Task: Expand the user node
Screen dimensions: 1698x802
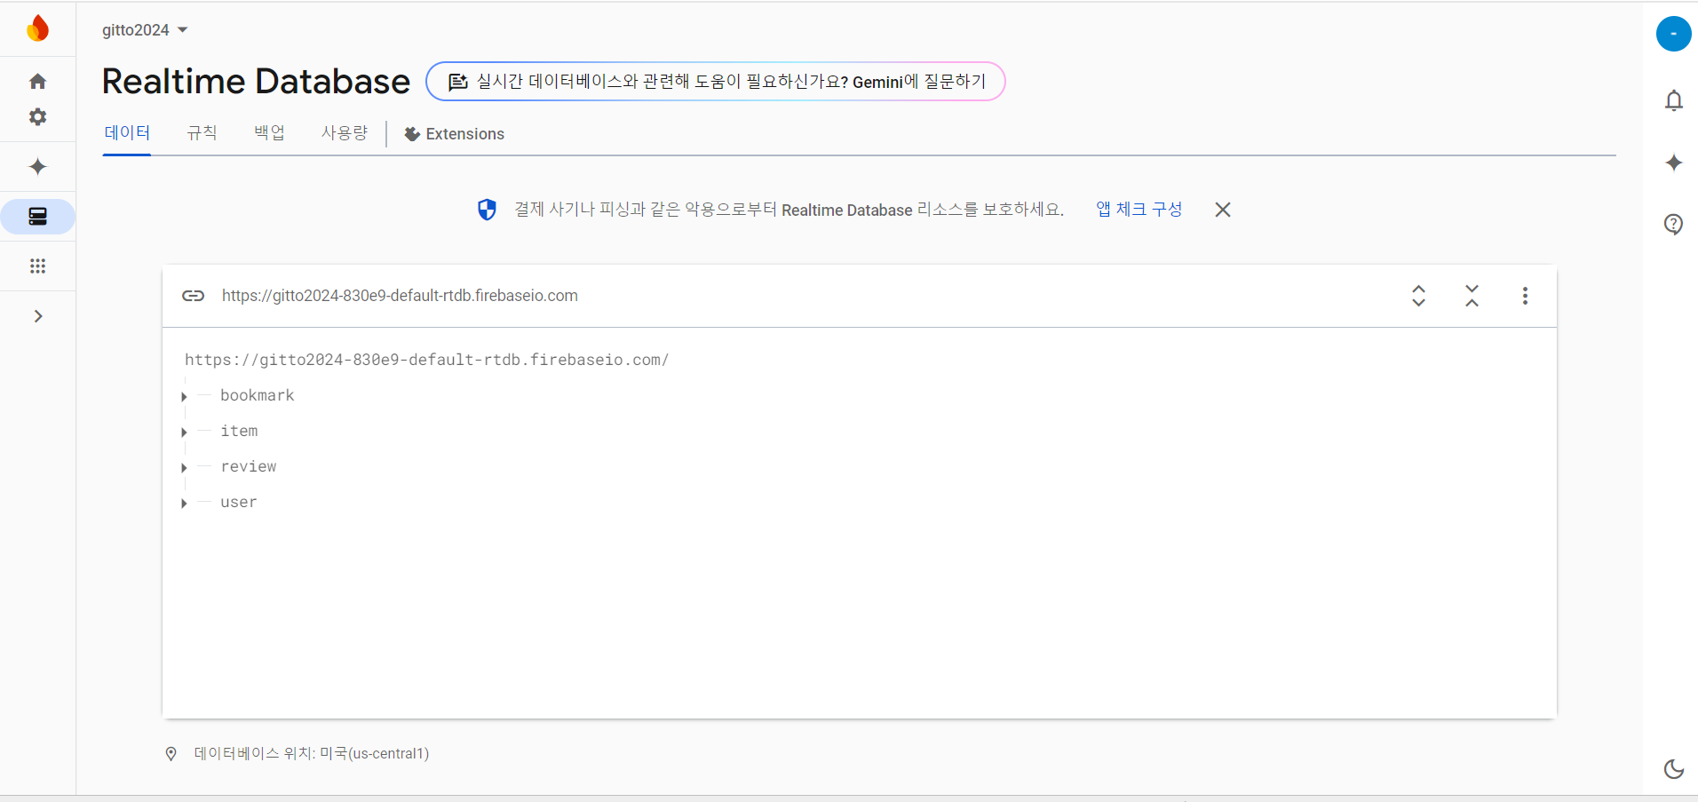Action: [x=184, y=503]
